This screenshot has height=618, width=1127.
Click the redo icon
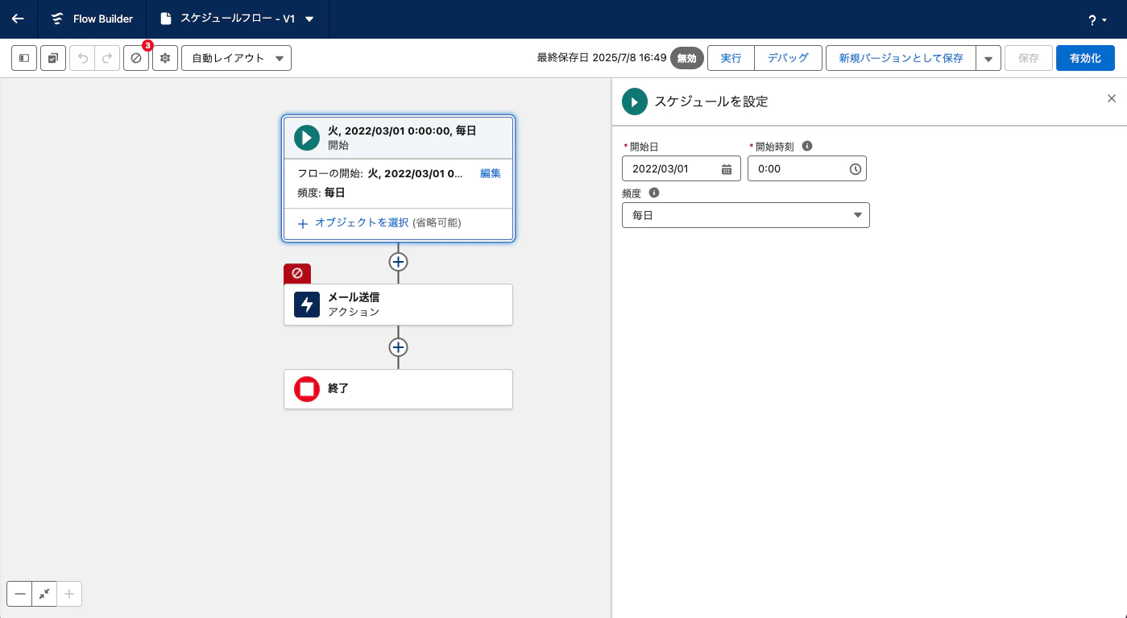pos(107,57)
